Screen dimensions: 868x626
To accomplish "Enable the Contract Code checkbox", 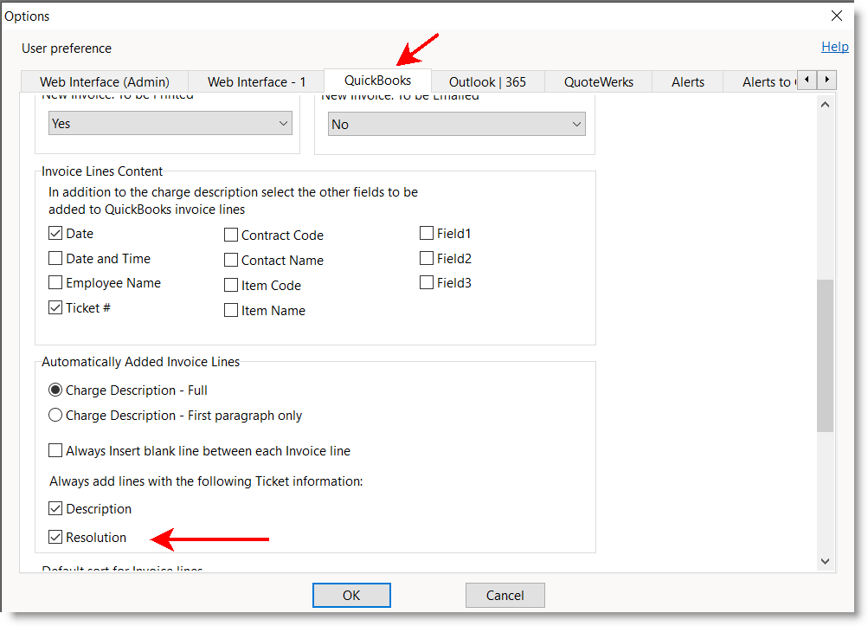I will pos(231,235).
